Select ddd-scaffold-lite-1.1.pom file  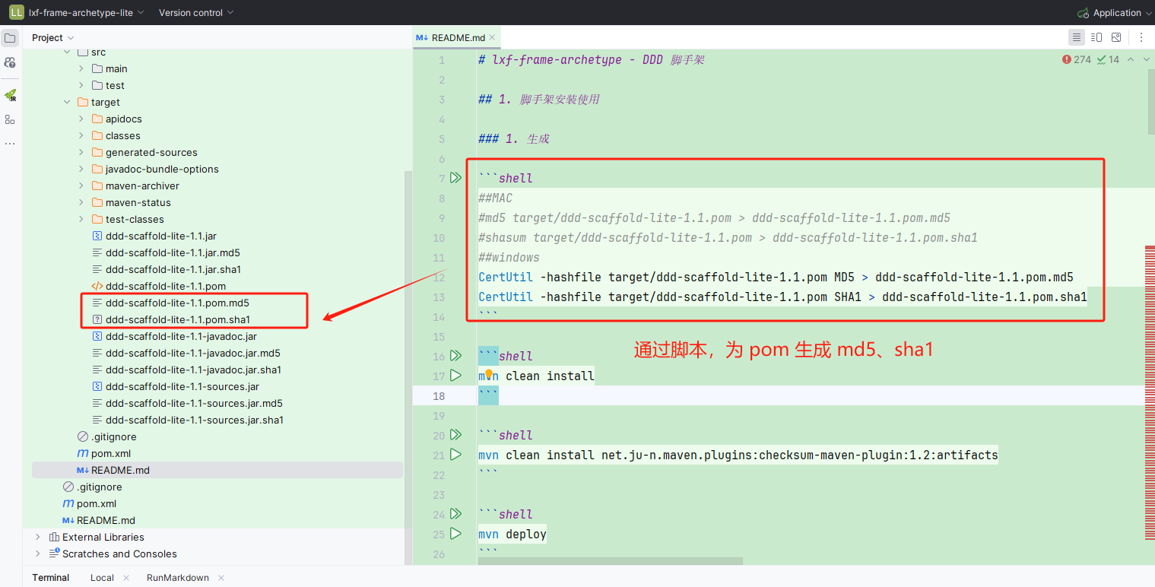click(158, 286)
